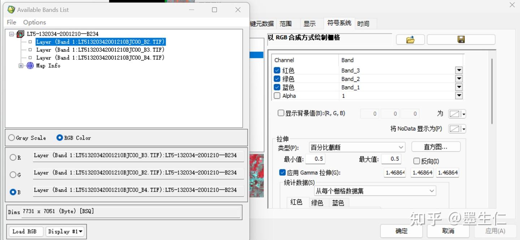Click the Load RGB button
Viewport: 520px width, 240px height.
(25, 231)
